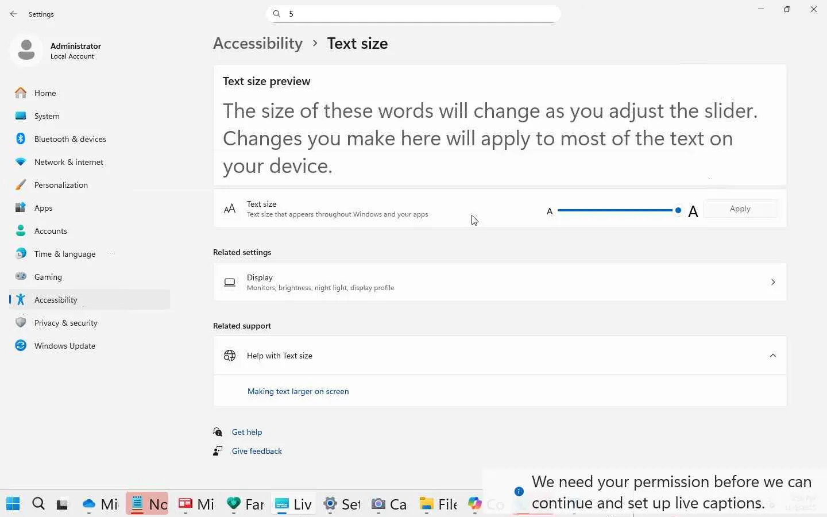Click the back arrow in Settings
This screenshot has height=517, width=827.
[x=14, y=14]
